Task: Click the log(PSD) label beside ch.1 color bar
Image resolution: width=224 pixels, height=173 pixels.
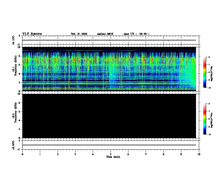Action: (x=212, y=73)
